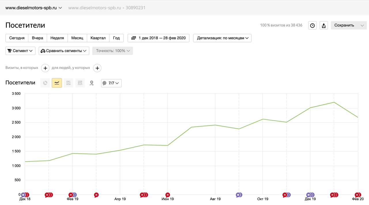Select the Сегодня period
369x205 pixels.
click(x=17, y=38)
